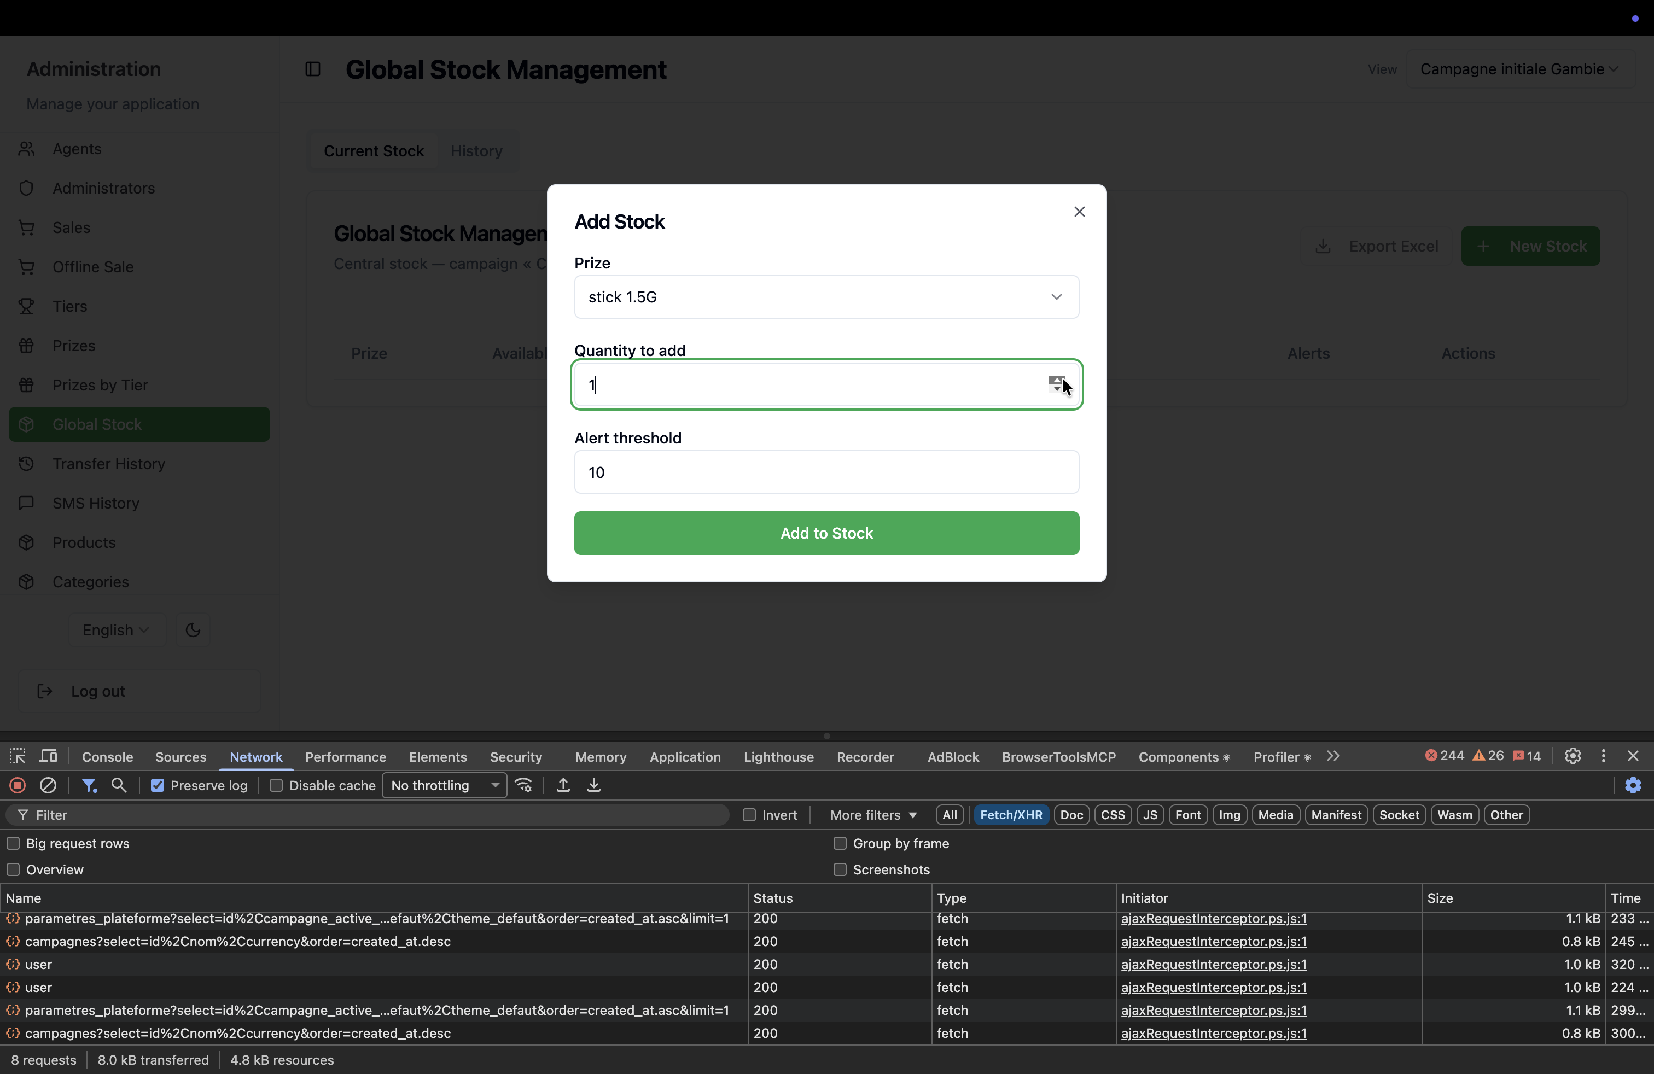Click the Sales cart icon
This screenshot has height=1074, width=1654.
(26, 227)
